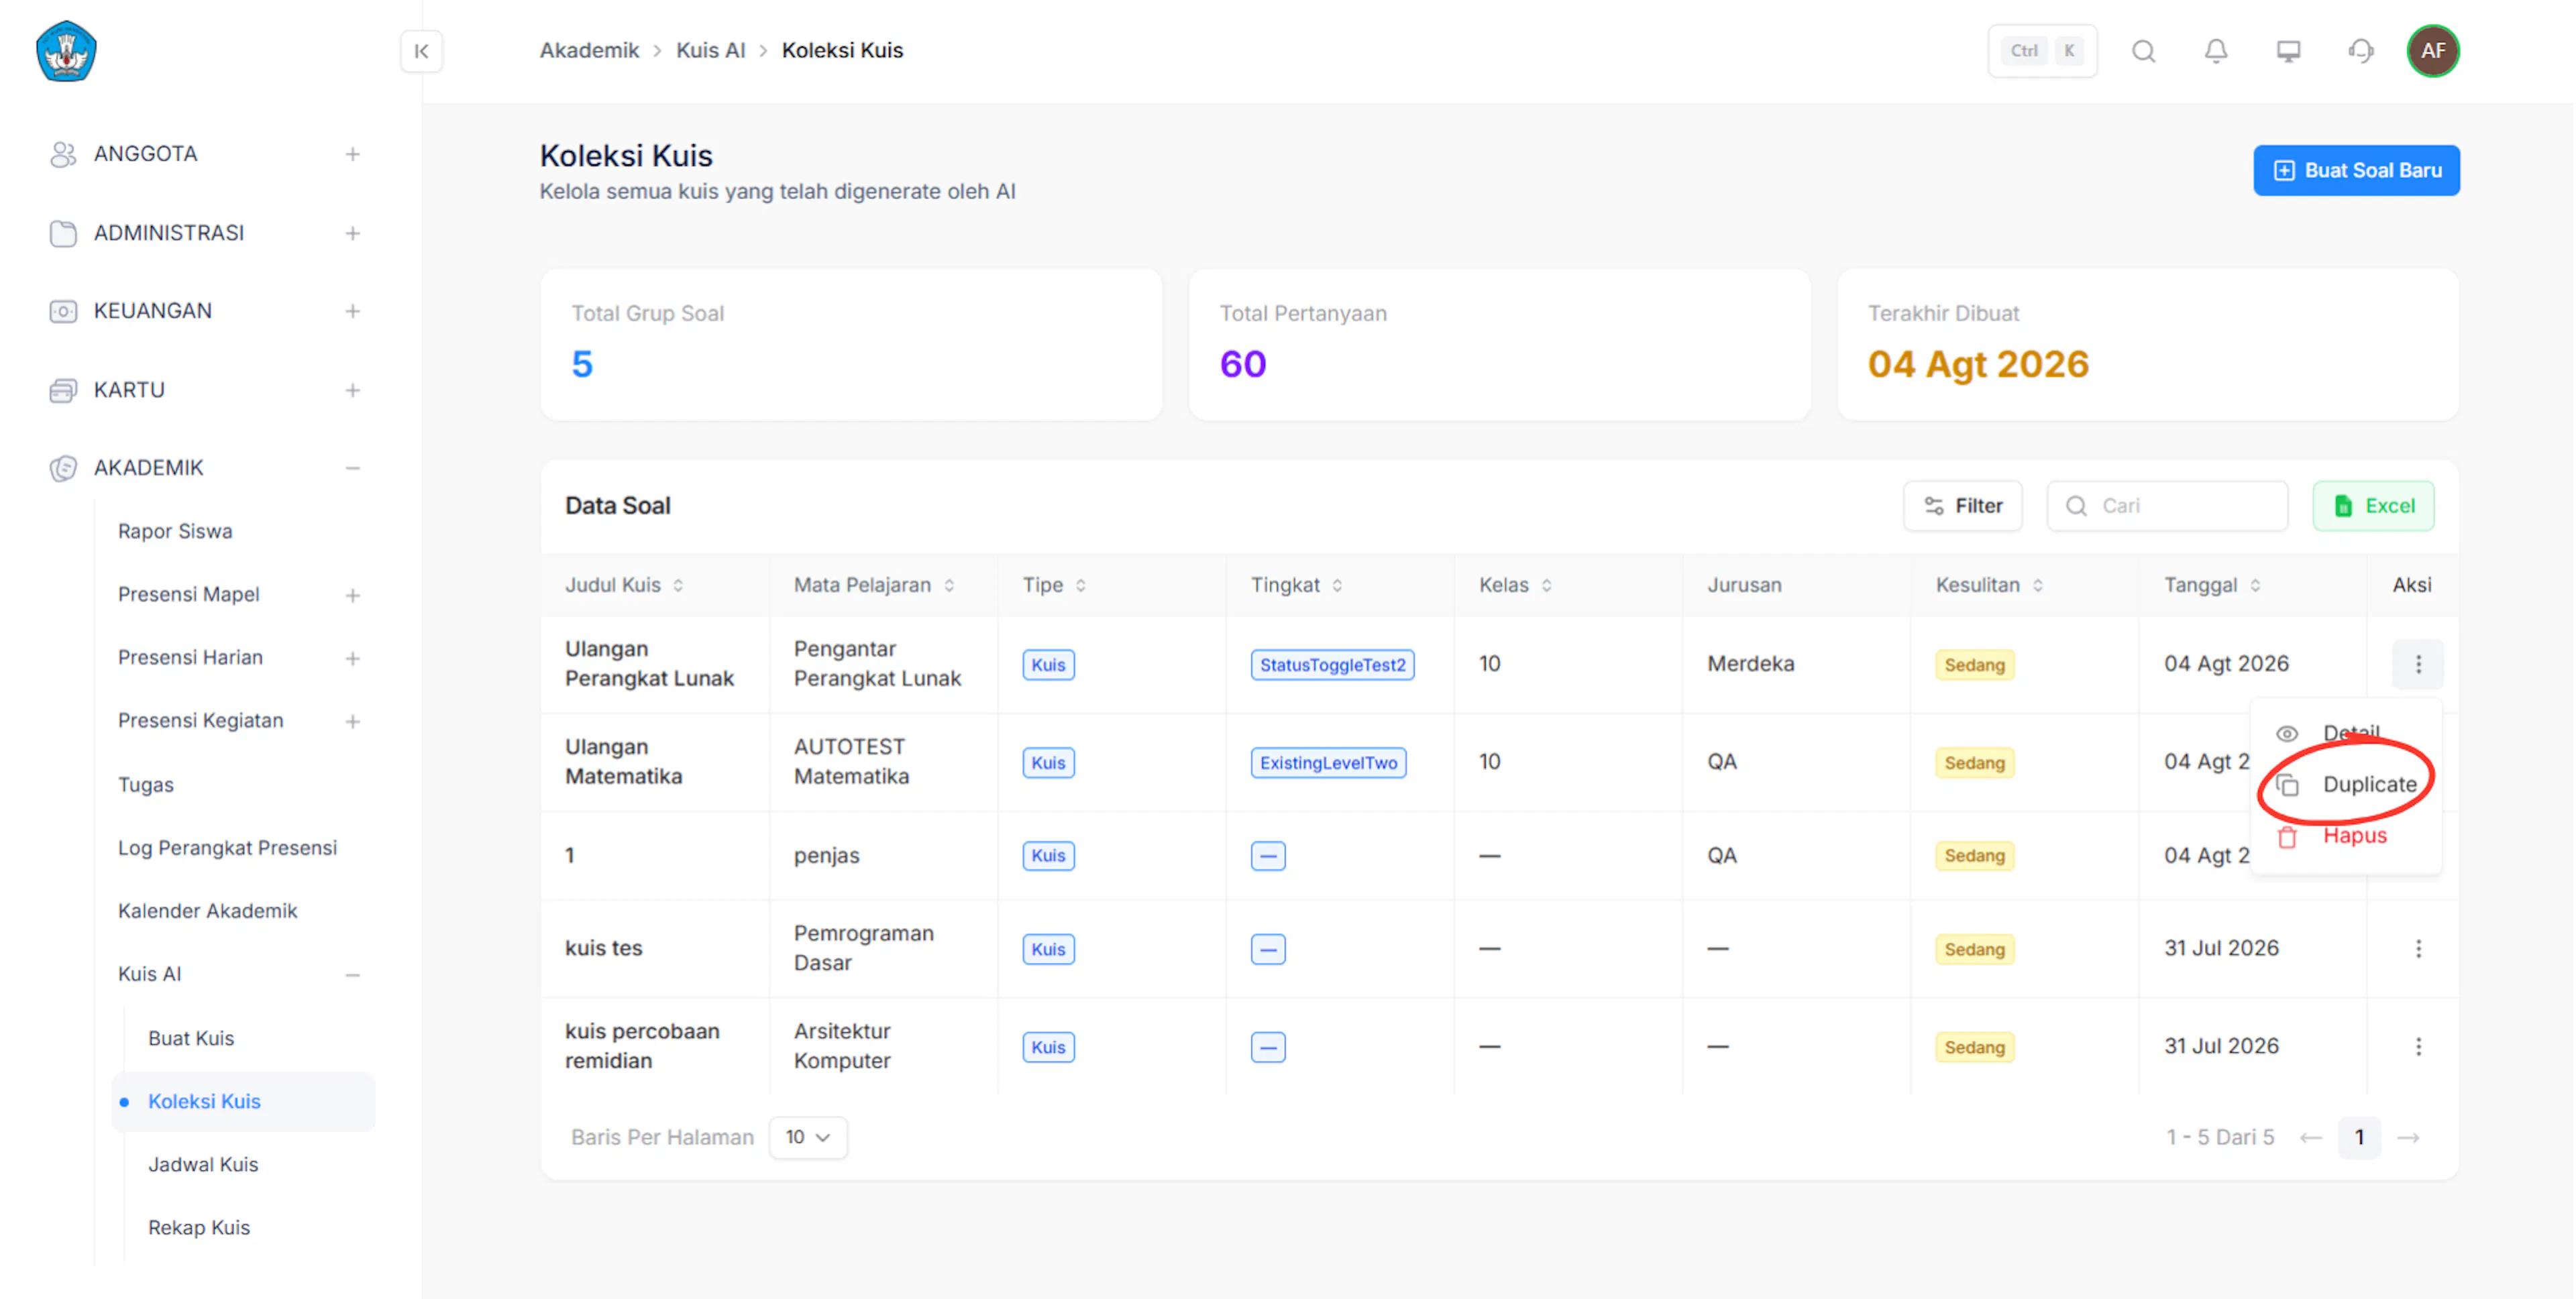Collapse the sidebar with the arrow icon
The height and width of the screenshot is (1299, 2576).
coord(421,51)
